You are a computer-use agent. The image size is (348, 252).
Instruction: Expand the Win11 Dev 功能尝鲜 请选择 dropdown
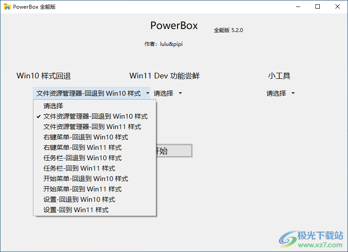(x=170, y=93)
